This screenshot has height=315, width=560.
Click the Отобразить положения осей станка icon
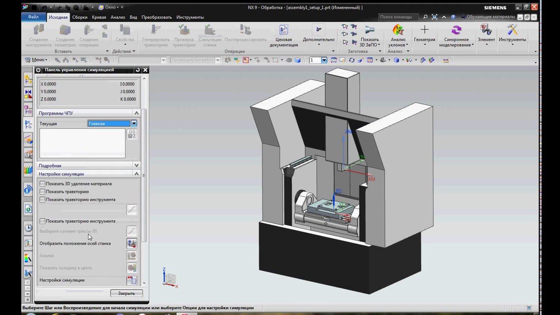[x=132, y=243]
